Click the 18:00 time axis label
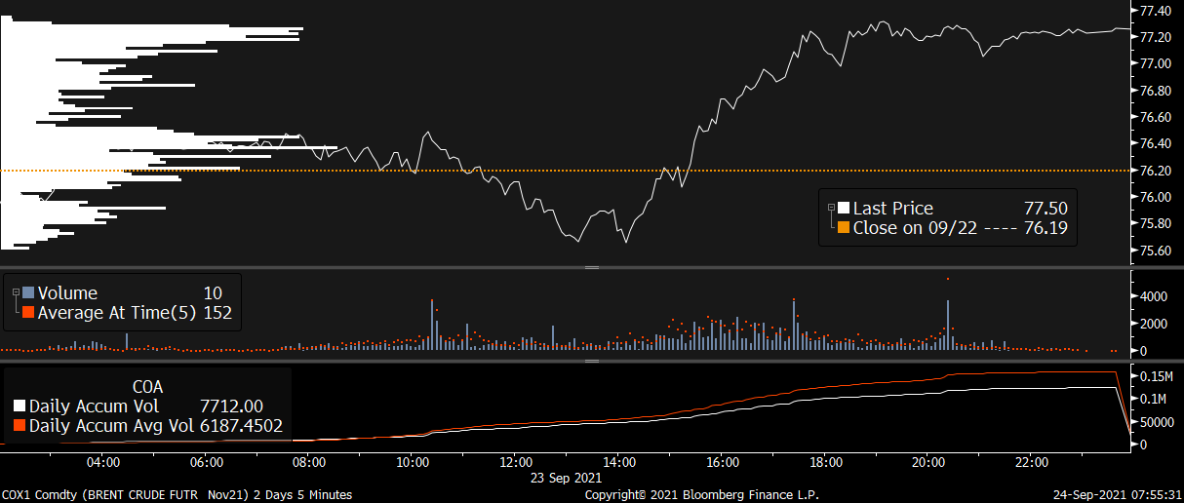 click(825, 462)
